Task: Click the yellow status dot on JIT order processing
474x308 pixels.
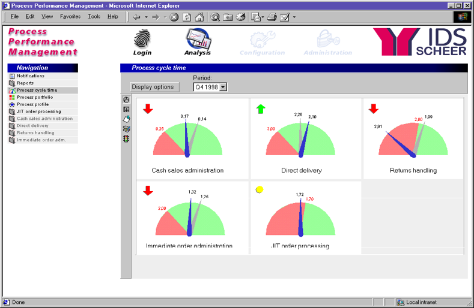Action: click(x=260, y=189)
